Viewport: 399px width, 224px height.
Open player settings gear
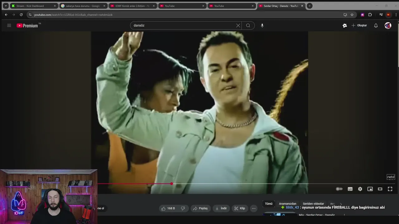point(360,189)
